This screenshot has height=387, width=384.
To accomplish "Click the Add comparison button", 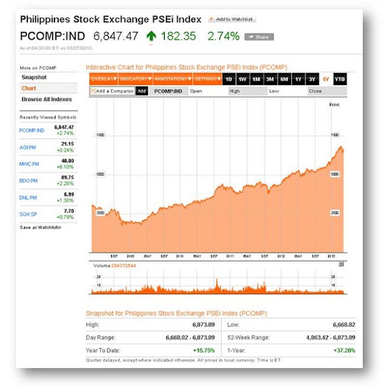I will (142, 91).
